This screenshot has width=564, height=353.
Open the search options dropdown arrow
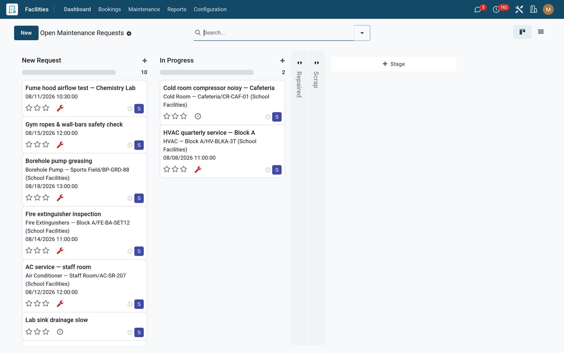pos(362,33)
